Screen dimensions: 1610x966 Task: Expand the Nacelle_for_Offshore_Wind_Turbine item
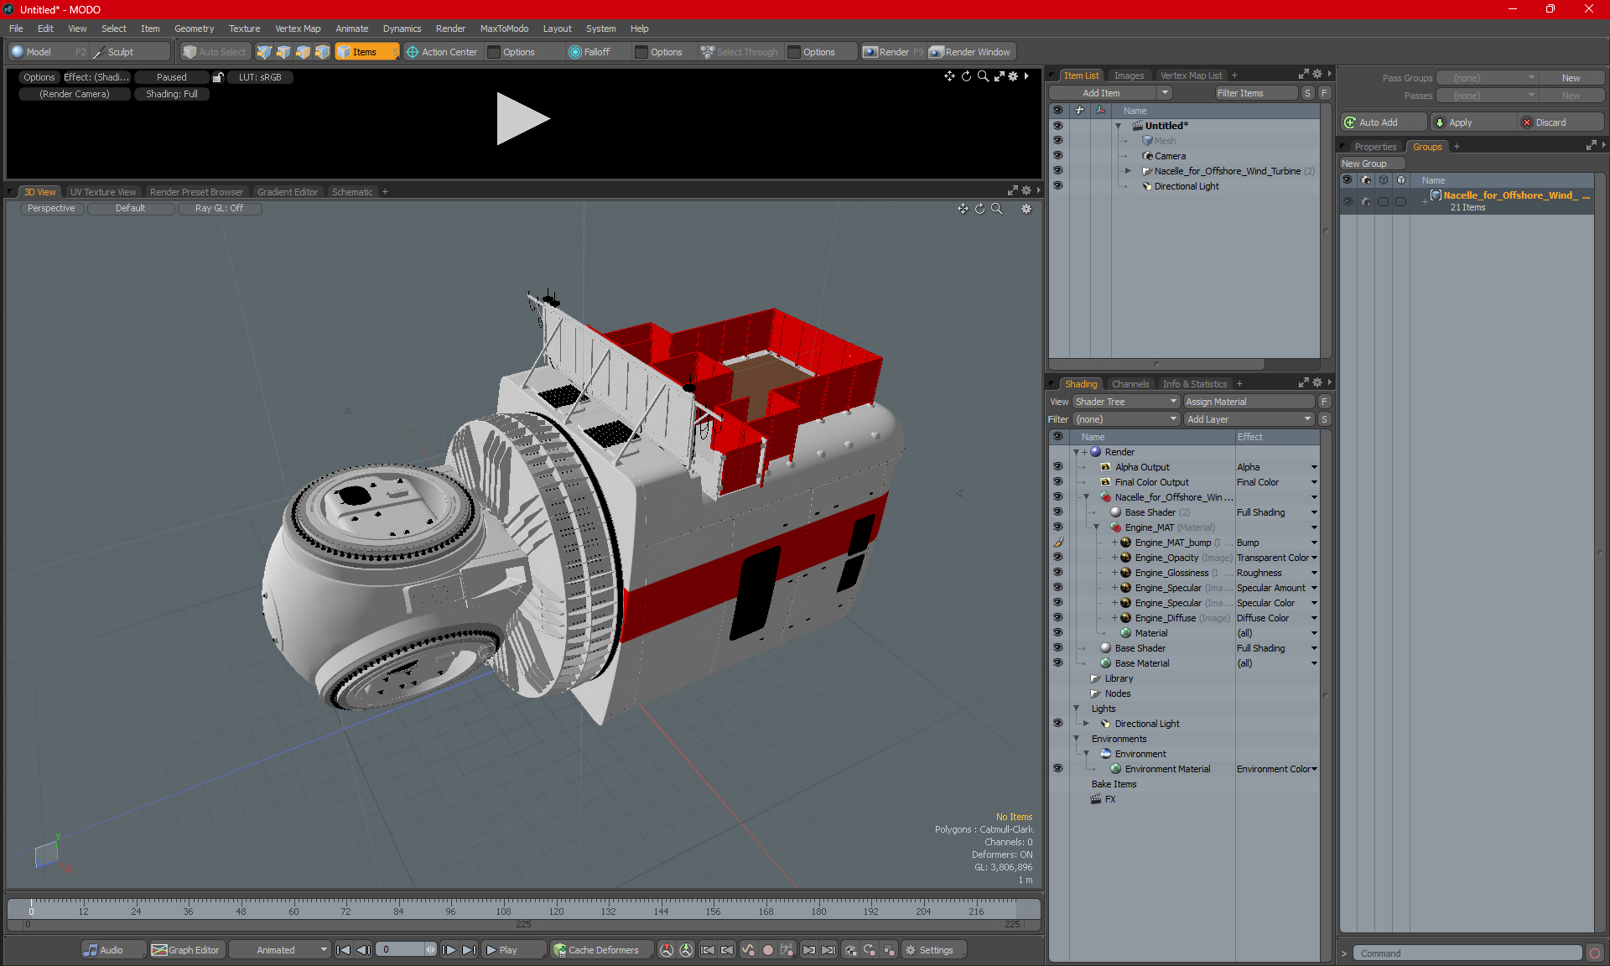click(1128, 171)
